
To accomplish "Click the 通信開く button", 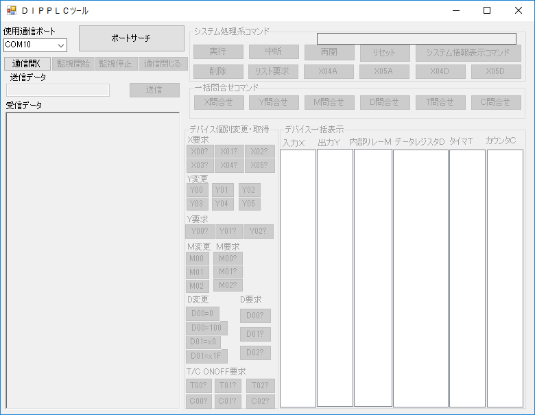I will [x=27, y=64].
